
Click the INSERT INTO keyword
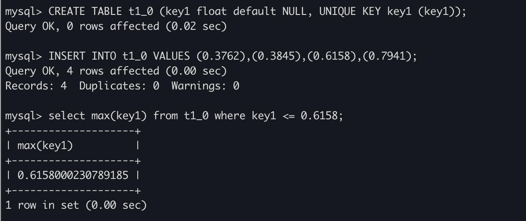pyautogui.click(x=82, y=56)
